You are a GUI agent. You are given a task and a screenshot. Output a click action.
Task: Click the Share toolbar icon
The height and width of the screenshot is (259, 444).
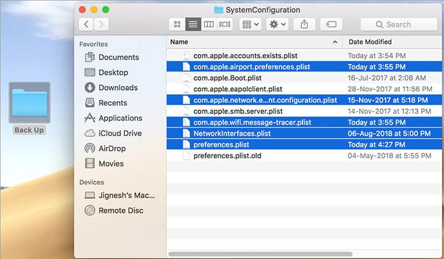(x=304, y=24)
